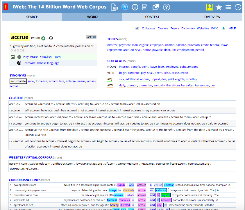This screenshot has width=245, height=210.
Task: Expand SYNONYMS with the (more) link
Action: (31, 76)
